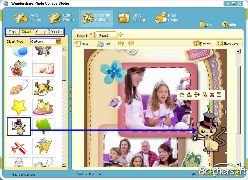This screenshot has width=248, height=180.
Task: Toggle the Show Layer panel
Action: [x=229, y=43]
